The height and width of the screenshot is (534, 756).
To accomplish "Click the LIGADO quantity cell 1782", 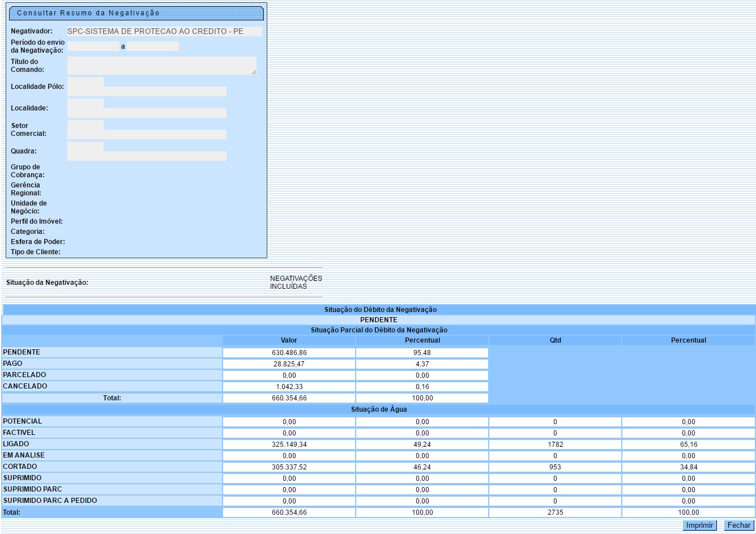I will click(555, 445).
